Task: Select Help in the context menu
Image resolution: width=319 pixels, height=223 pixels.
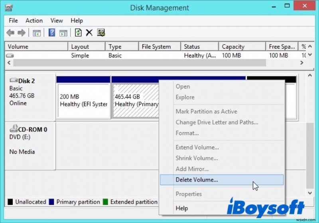Action: click(x=222, y=208)
